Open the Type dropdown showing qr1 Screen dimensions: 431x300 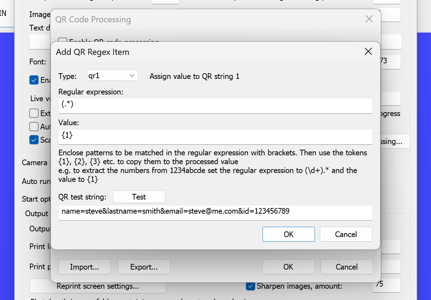click(112, 76)
